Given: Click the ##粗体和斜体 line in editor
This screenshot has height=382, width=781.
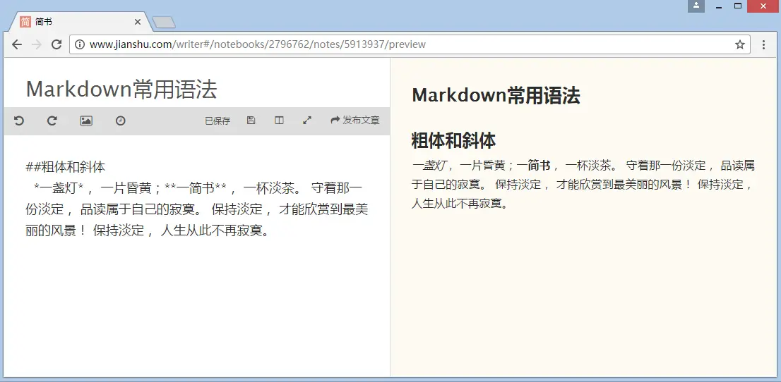Looking at the screenshot, I should coord(65,167).
